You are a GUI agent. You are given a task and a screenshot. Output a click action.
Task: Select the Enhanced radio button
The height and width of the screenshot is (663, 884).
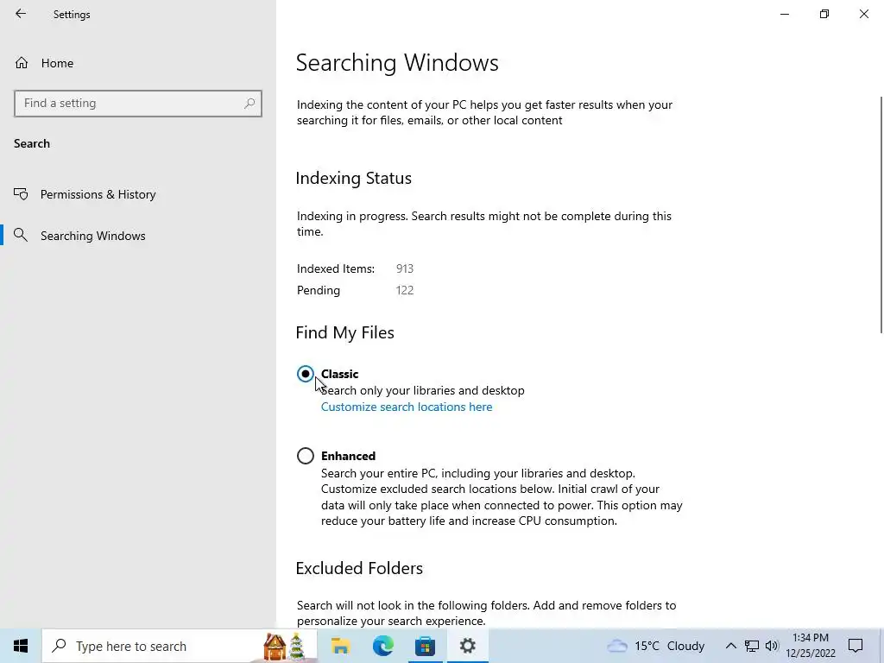[305, 456]
